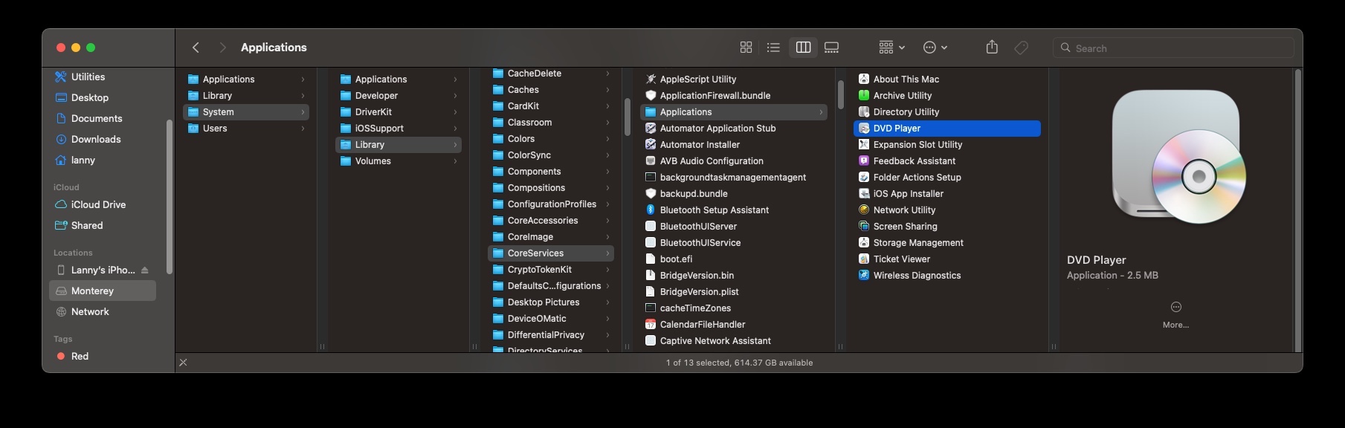Select Archive Utility app

tap(947, 95)
